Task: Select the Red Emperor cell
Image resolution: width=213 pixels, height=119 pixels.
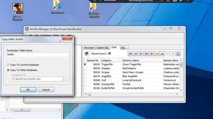Action: (142, 68)
